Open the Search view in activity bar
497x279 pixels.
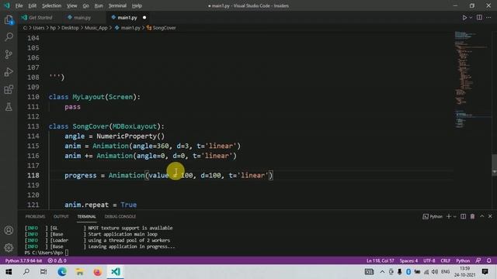9,37
